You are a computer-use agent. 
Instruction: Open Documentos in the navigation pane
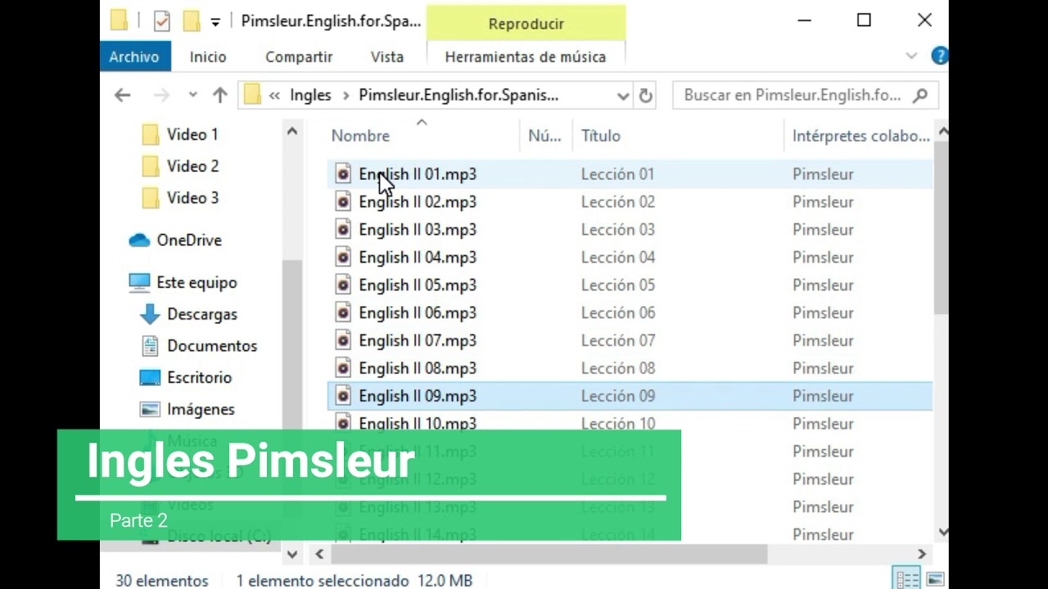point(212,346)
